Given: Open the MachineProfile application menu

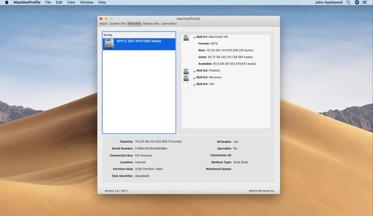Looking at the screenshot, I should (x=27, y=2).
